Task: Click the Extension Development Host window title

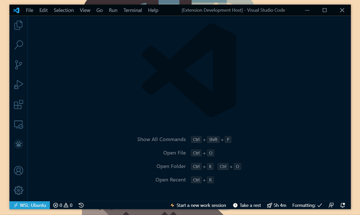Action: [233, 10]
